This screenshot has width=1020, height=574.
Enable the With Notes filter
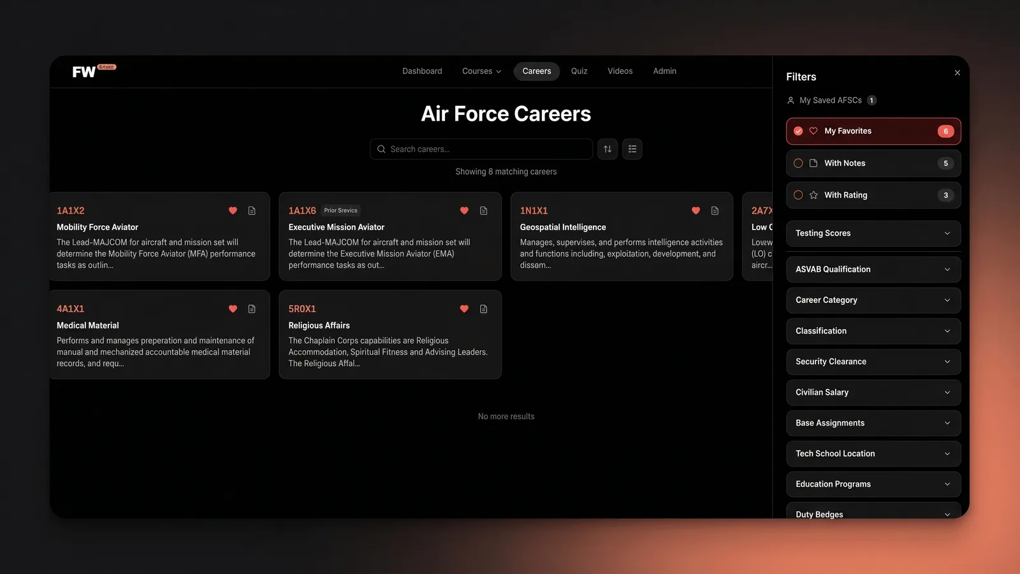(798, 163)
